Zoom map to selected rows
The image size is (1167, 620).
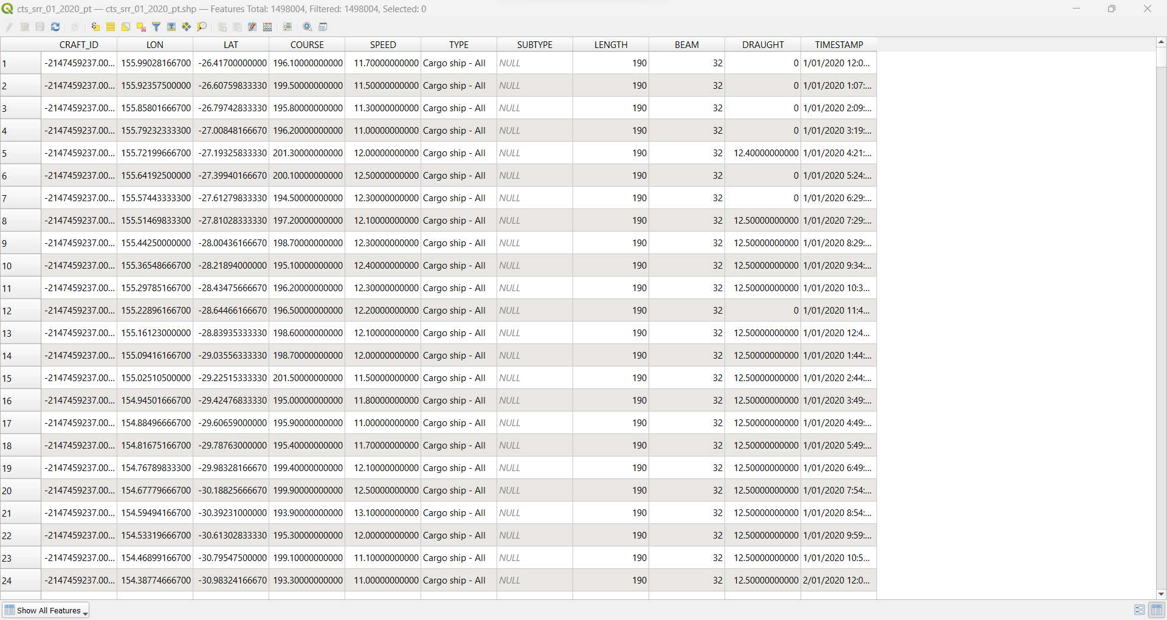[x=202, y=27]
